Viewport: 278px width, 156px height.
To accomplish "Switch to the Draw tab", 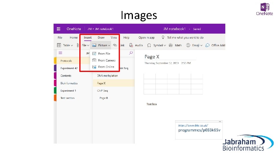I will (x=101, y=38).
